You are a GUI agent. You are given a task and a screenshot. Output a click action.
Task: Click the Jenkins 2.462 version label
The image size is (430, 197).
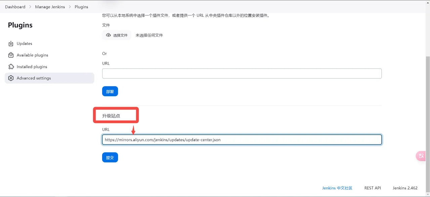405,188
